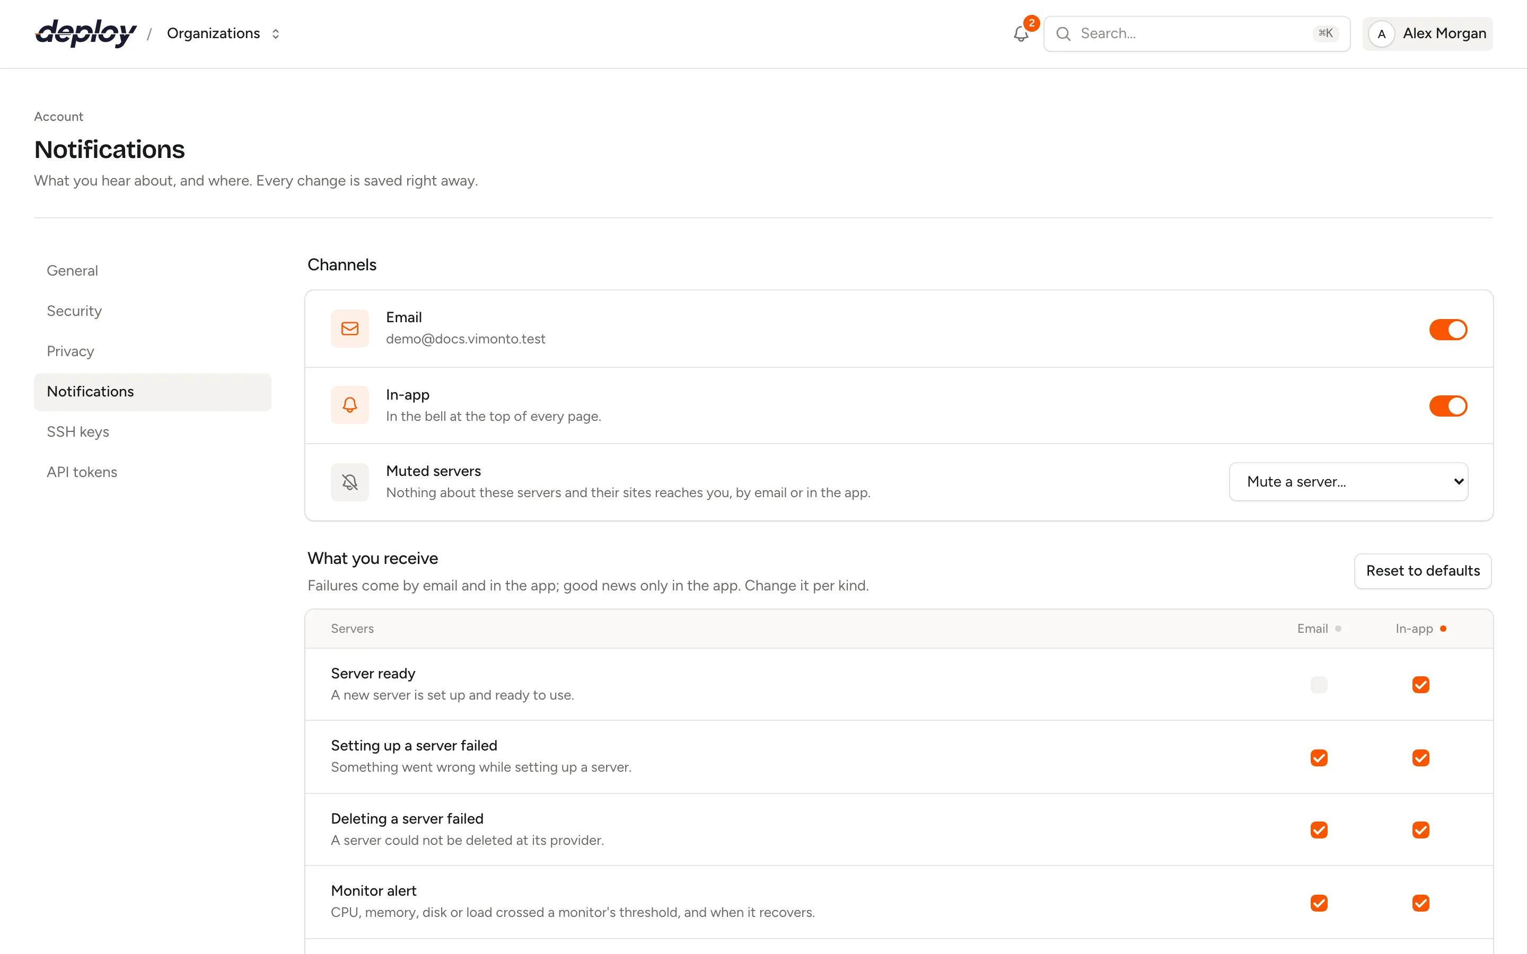Select Notifications in the sidebar

(x=153, y=392)
